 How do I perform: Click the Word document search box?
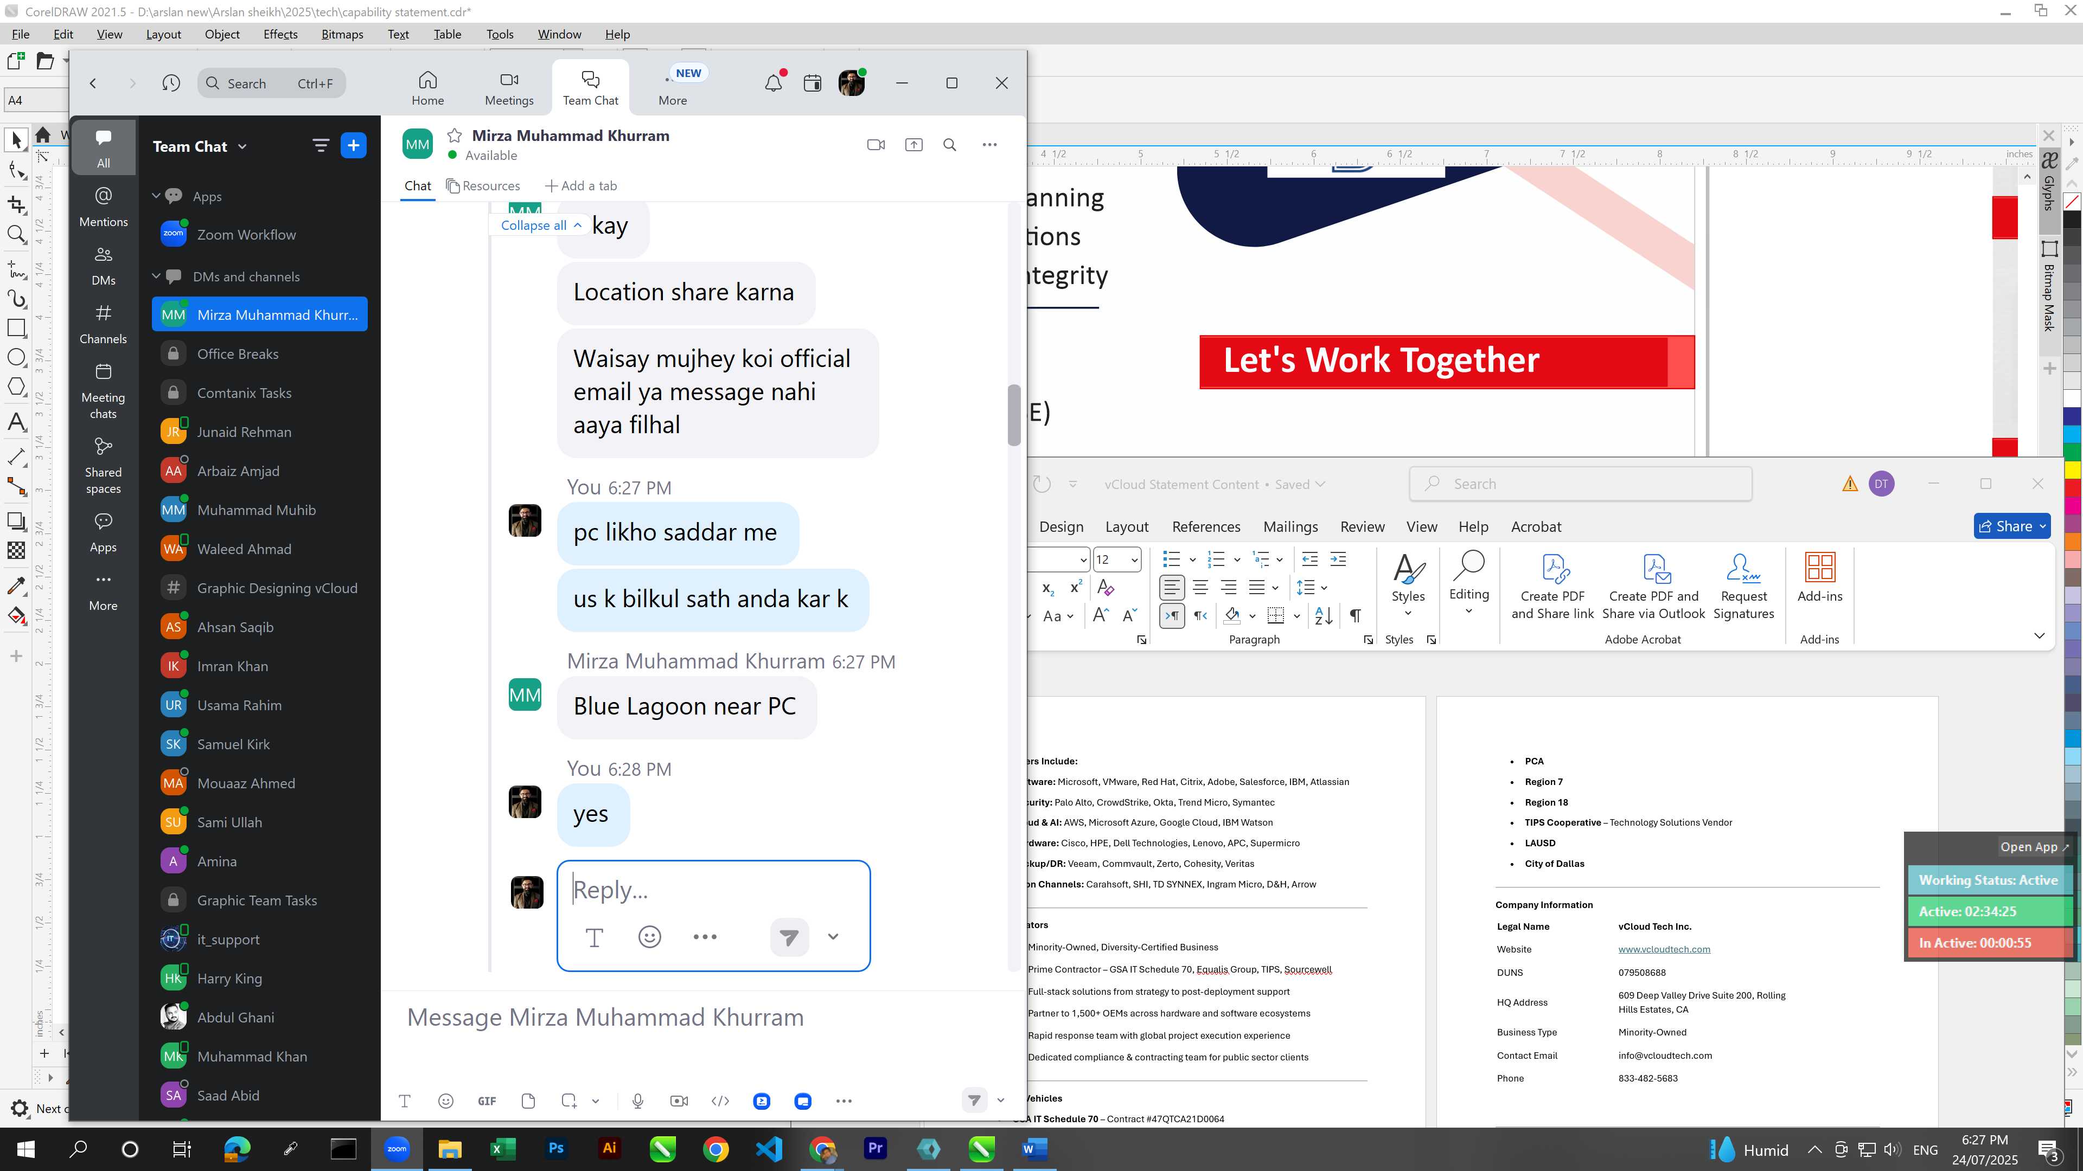click(1580, 484)
